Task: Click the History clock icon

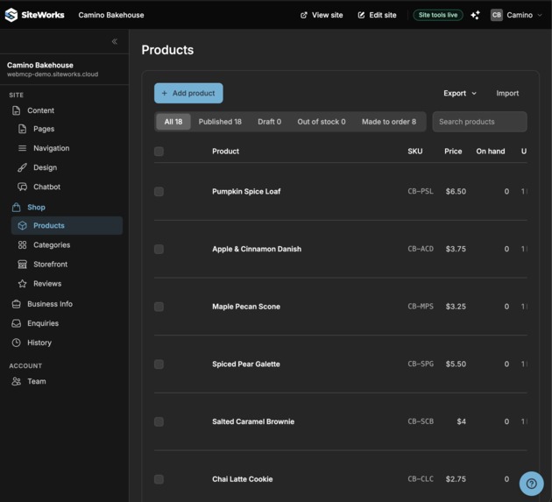Action: (16, 343)
